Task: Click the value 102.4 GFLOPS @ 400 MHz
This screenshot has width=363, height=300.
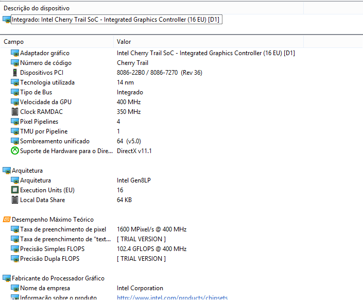Action: (151, 249)
